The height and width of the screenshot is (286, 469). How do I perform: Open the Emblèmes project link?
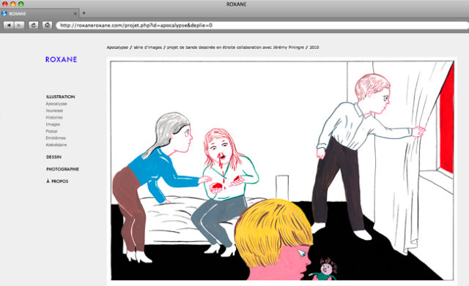point(56,138)
